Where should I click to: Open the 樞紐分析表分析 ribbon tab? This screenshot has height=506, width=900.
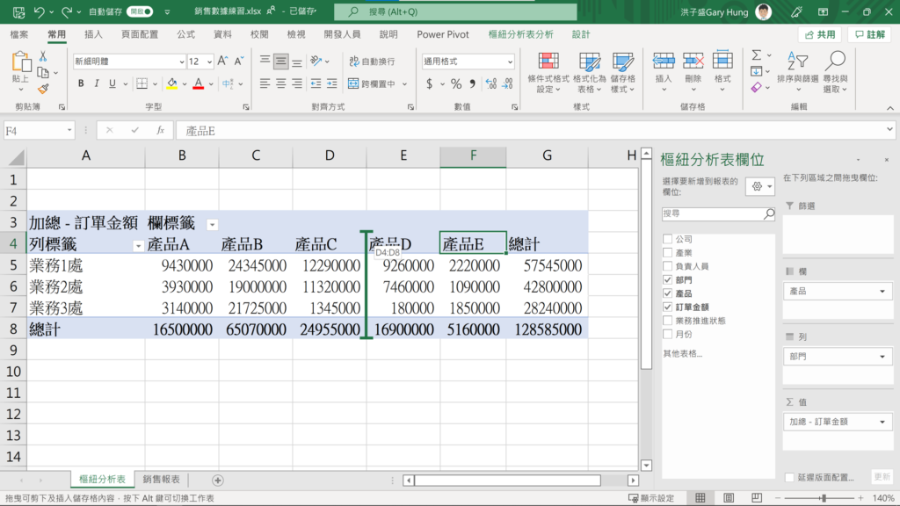[x=520, y=34]
